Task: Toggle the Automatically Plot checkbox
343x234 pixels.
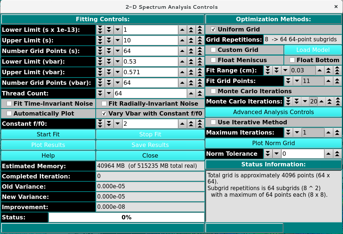Action: (x=9, y=114)
